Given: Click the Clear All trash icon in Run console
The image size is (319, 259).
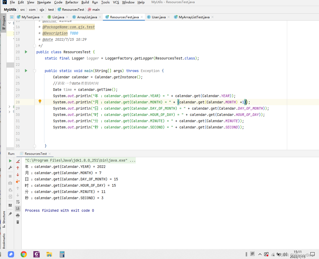Looking at the screenshot, I should click(18, 222).
